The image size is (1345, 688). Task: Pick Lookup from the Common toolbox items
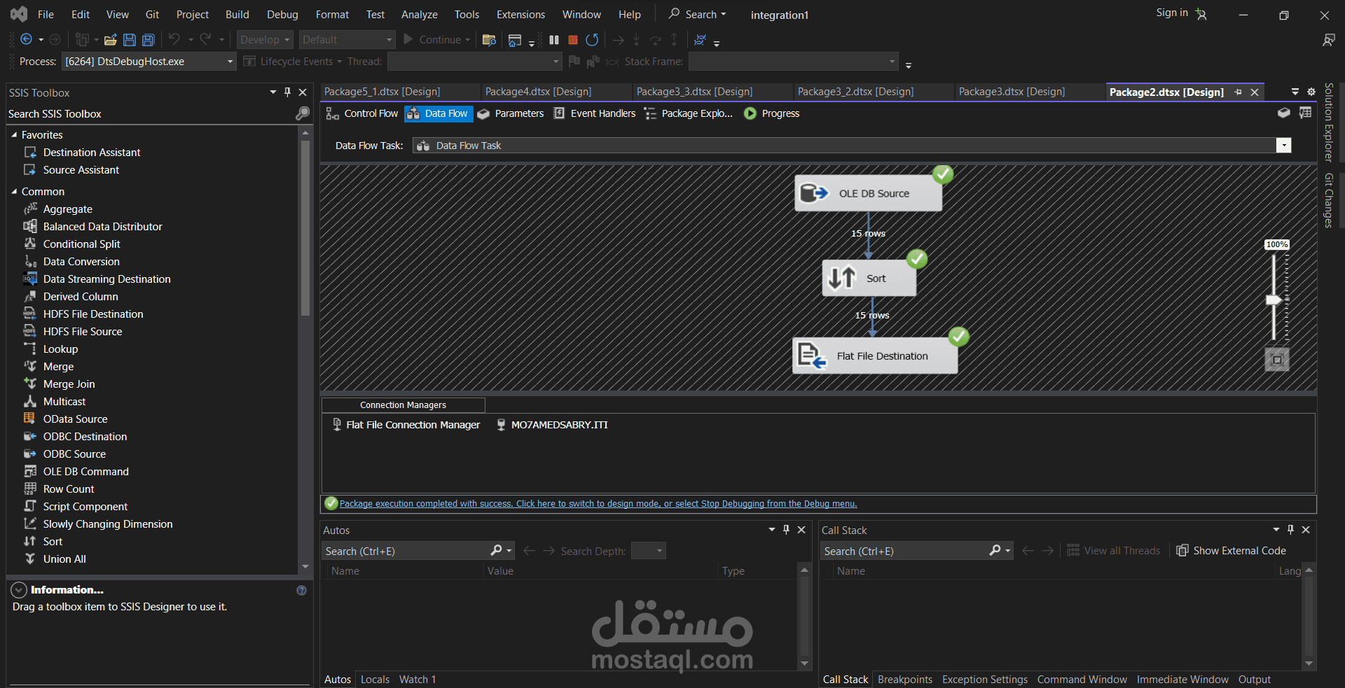(x=60, y=349)
